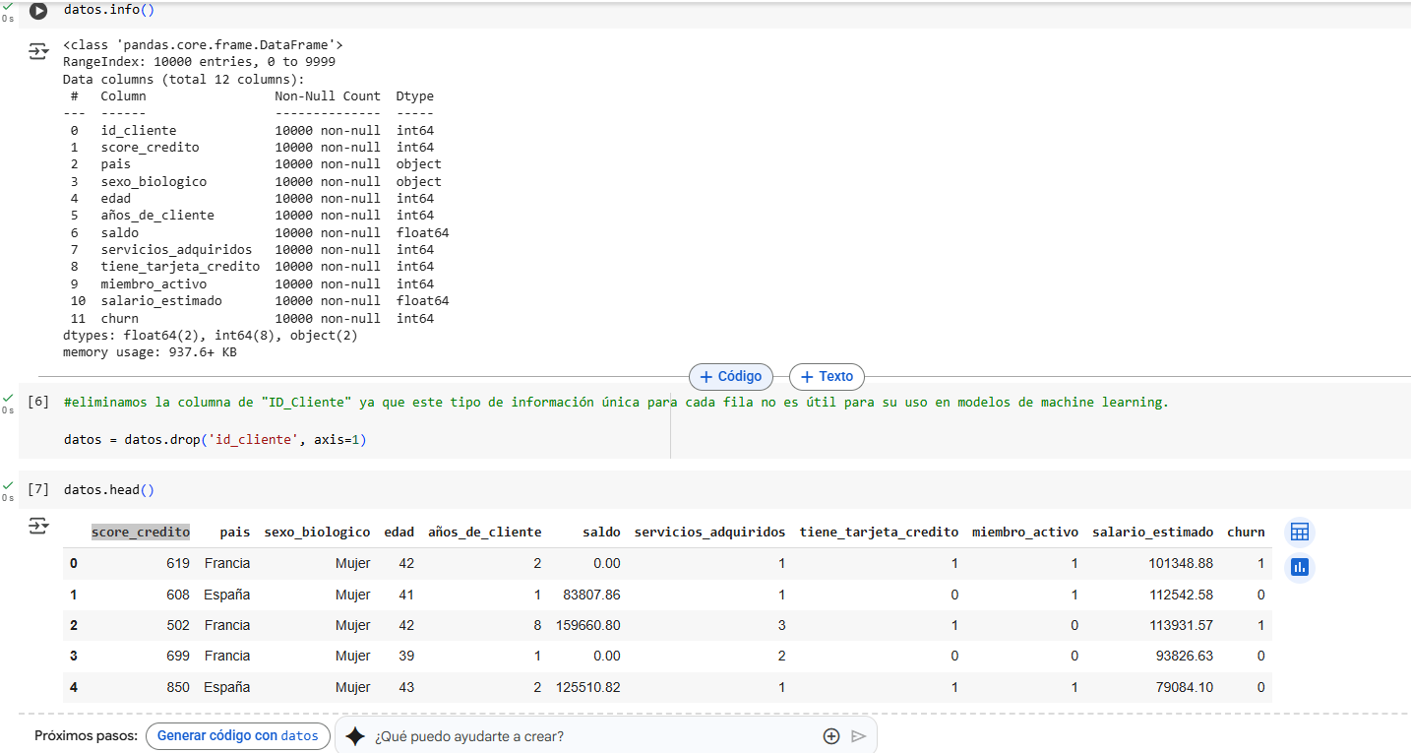
Task: Toggle output icon beside the datos.head() table
Action: click(37, 527)
